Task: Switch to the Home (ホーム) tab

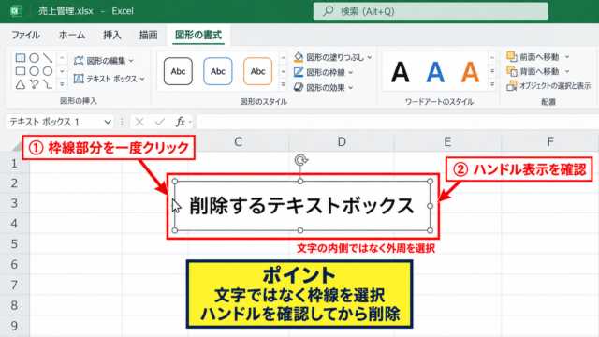Action: [72, 36]
